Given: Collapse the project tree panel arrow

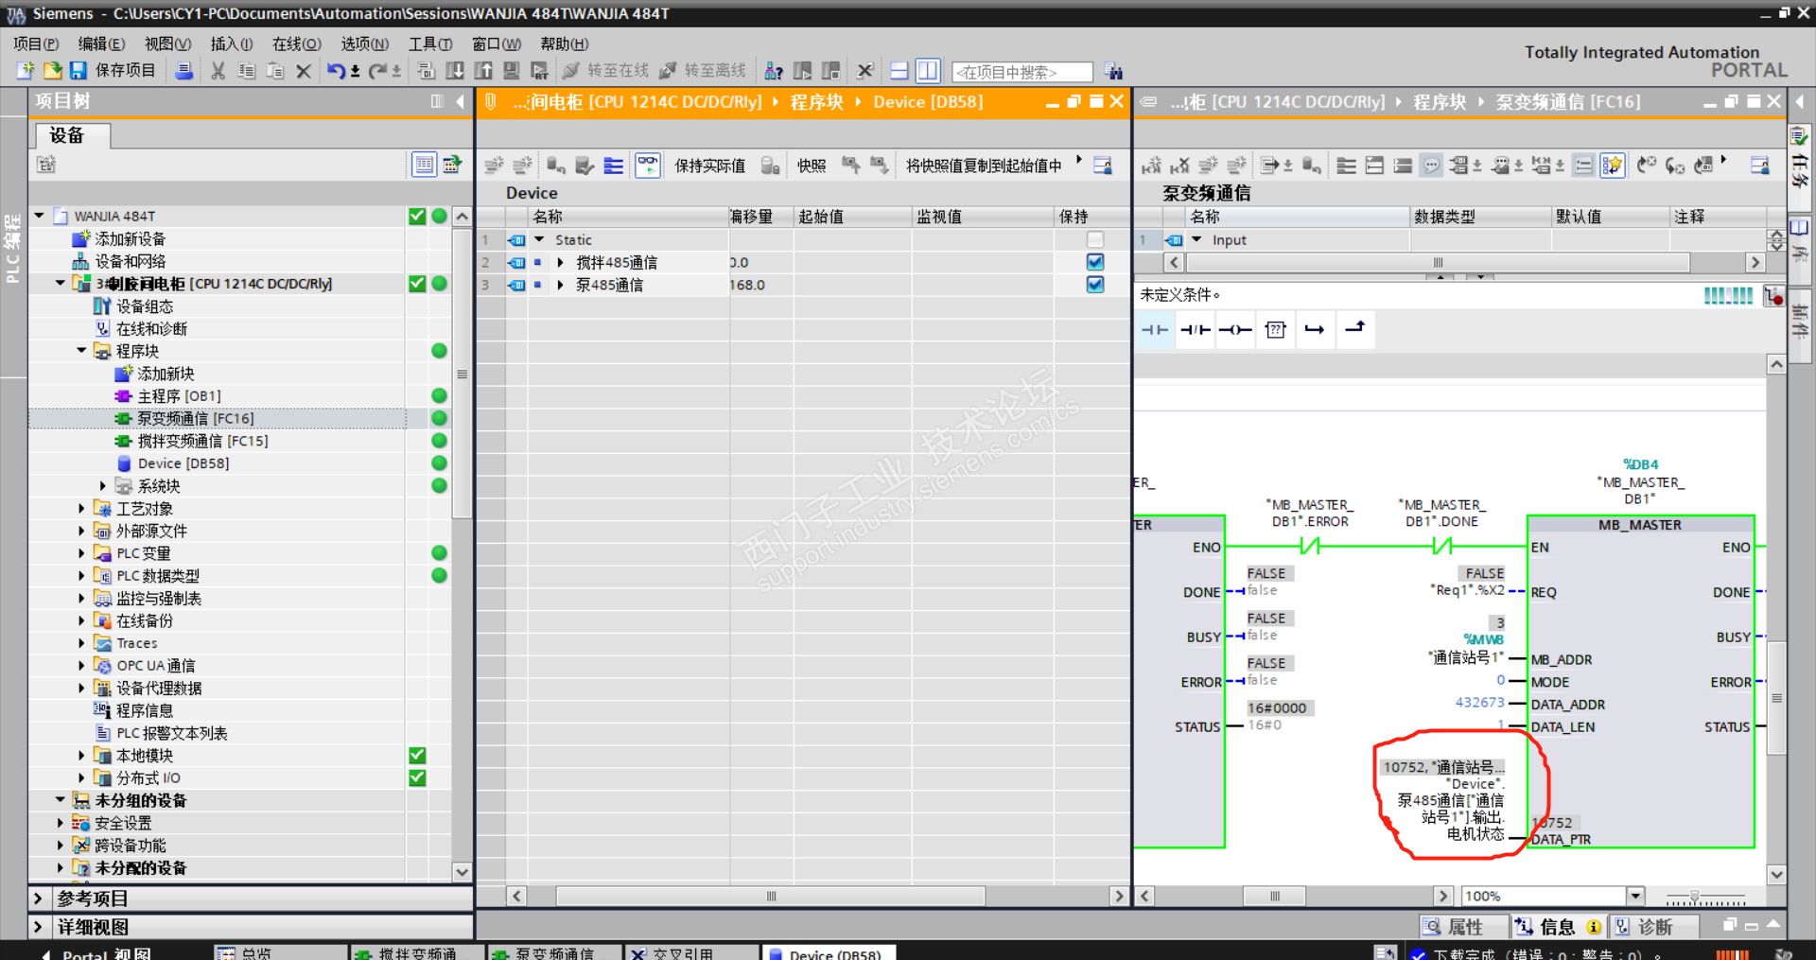Looking at the screenshot, I should pyautogui.click(x=461, y=101).
